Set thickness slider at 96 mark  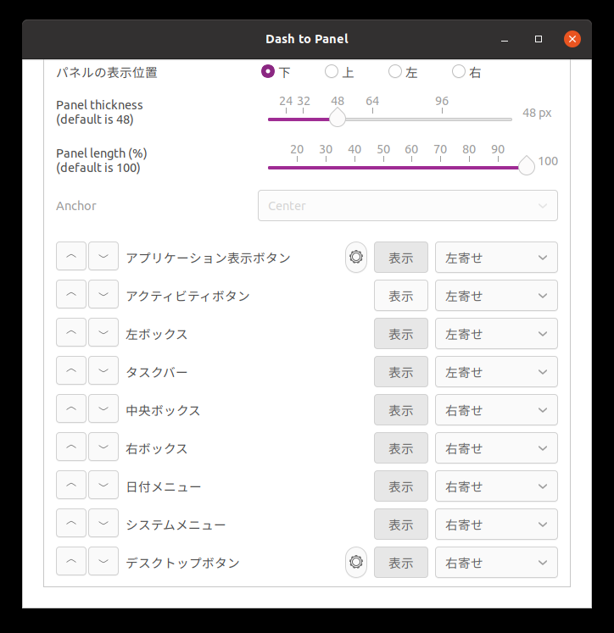pos(442,119)
